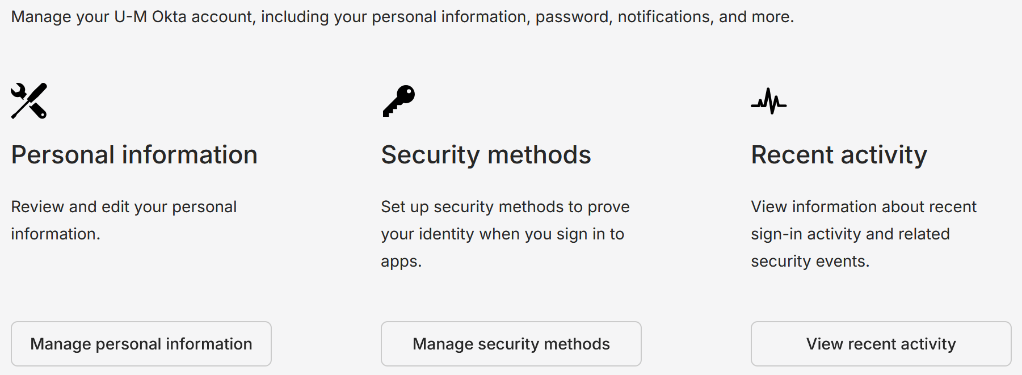Click the Recent activity heading
Image resolution: width=1022 pixels, height=375 pixels.
point(839,155)
